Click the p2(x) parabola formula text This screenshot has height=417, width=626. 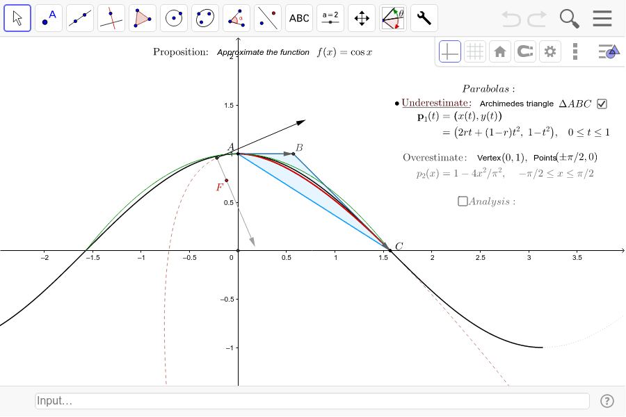505,174
